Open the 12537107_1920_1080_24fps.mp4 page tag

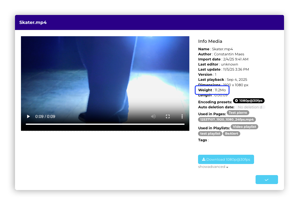227,119
